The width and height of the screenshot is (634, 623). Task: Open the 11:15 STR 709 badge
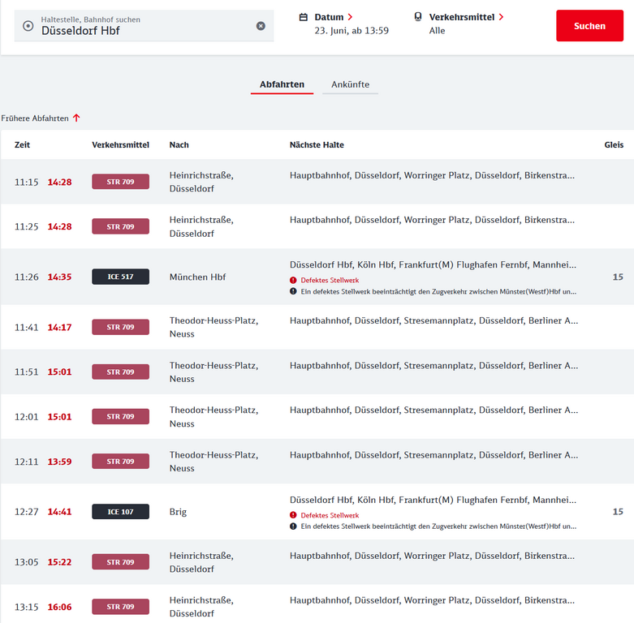[x=120, y=182]
